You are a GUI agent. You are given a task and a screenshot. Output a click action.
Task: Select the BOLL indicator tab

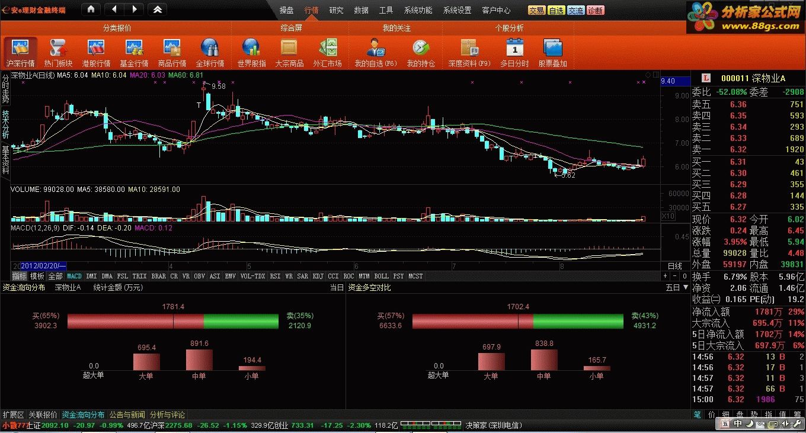click(382, 276)
